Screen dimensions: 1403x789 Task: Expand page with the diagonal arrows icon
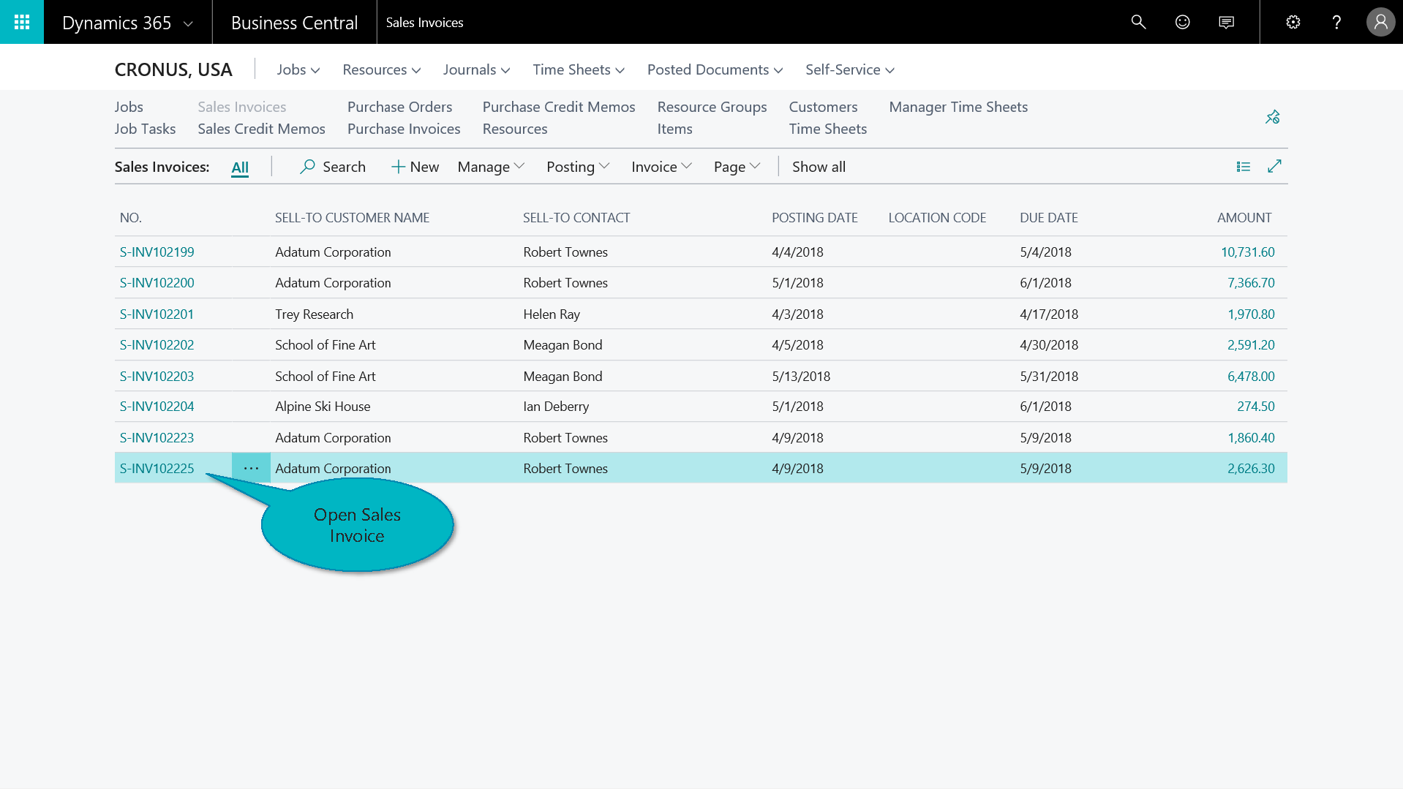click(1274, 167)
